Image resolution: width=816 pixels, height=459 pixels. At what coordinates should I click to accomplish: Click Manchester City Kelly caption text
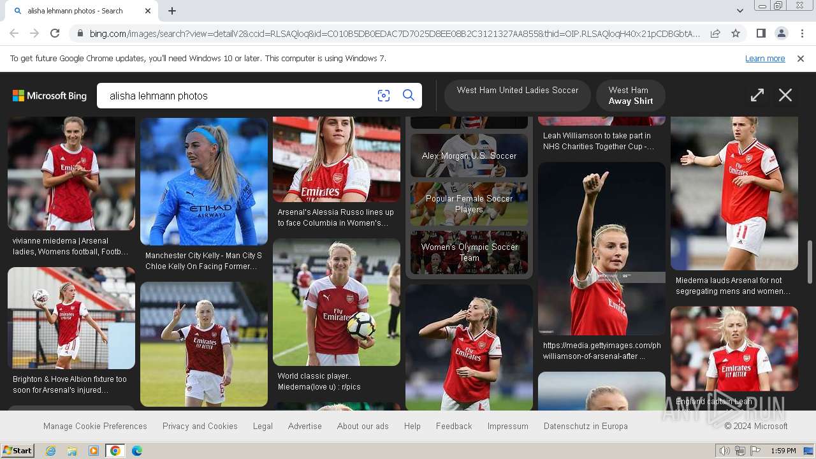[x=203, y=261]
